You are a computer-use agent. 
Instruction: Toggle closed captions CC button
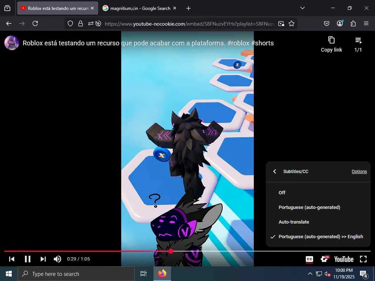[x=309, y=259]
